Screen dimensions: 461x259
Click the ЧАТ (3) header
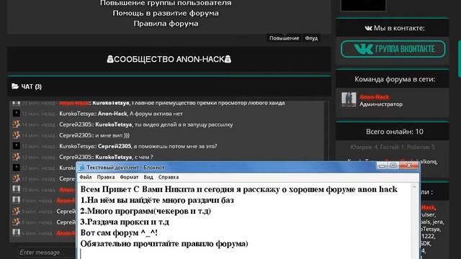coord(169,86)
